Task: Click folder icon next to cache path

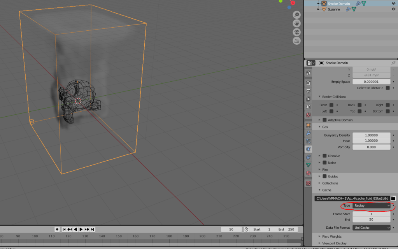Action: click(x=393, y=198)
